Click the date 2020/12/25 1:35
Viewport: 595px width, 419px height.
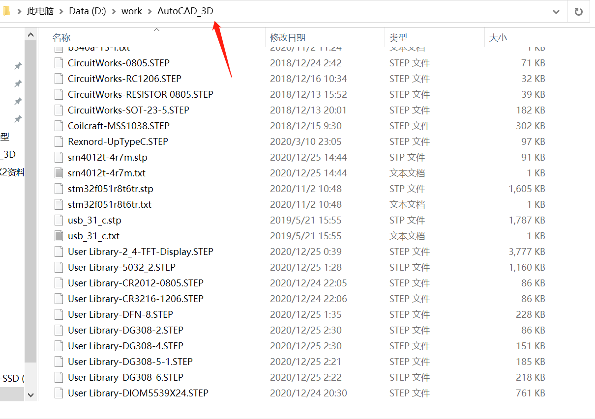click(306, 314)
